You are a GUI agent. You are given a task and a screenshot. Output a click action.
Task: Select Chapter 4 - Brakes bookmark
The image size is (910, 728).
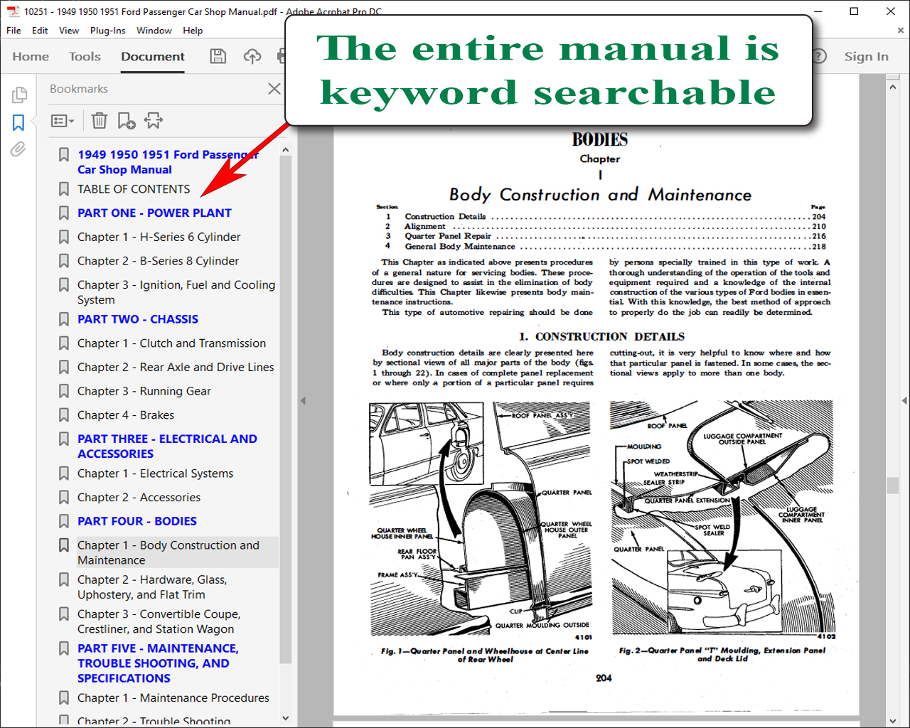click(x=125, y=415)
